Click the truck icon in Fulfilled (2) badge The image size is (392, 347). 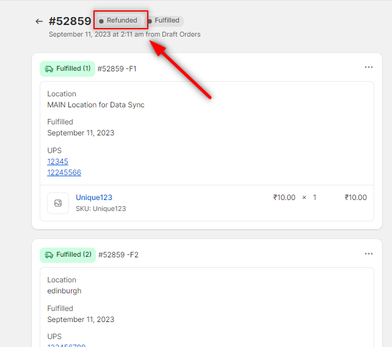pyautogui.click(x=49, y=255)
